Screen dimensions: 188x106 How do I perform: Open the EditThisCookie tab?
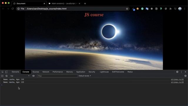(x=118, y=72)
